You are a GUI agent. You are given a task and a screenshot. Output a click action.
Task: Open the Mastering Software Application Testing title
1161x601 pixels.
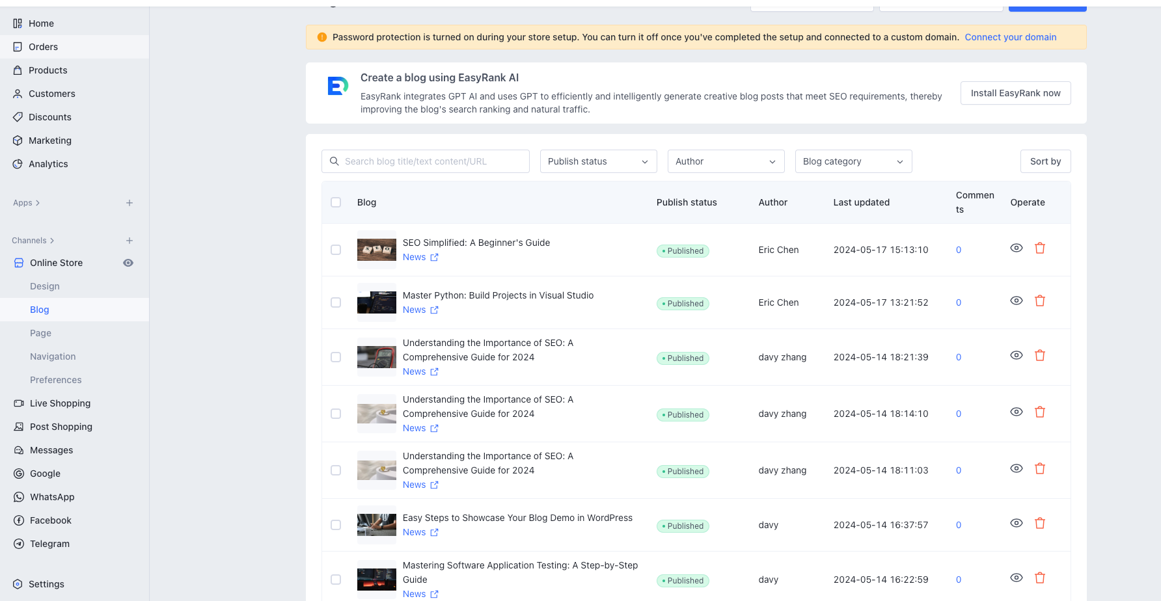[x=521, y=572]
